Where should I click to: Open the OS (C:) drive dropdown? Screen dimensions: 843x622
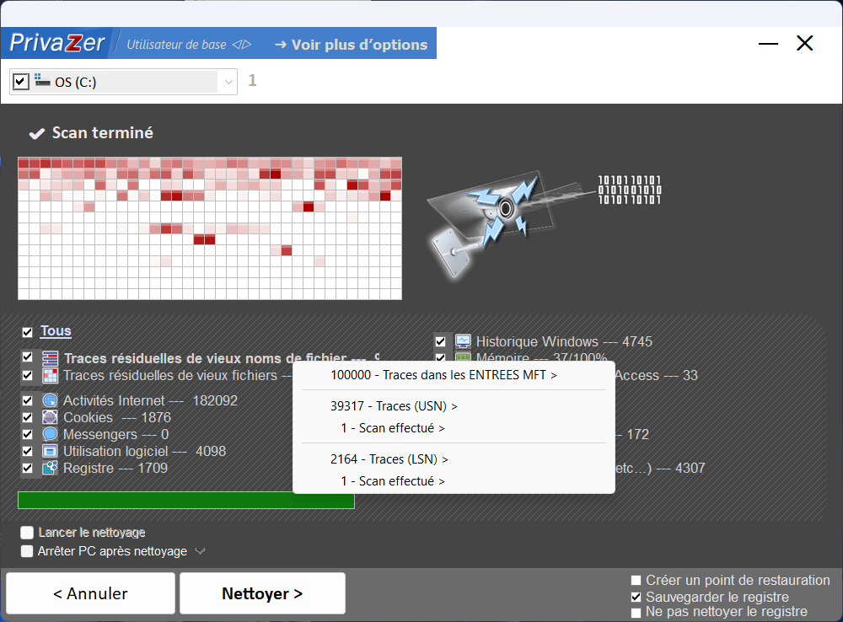point(229,82)
